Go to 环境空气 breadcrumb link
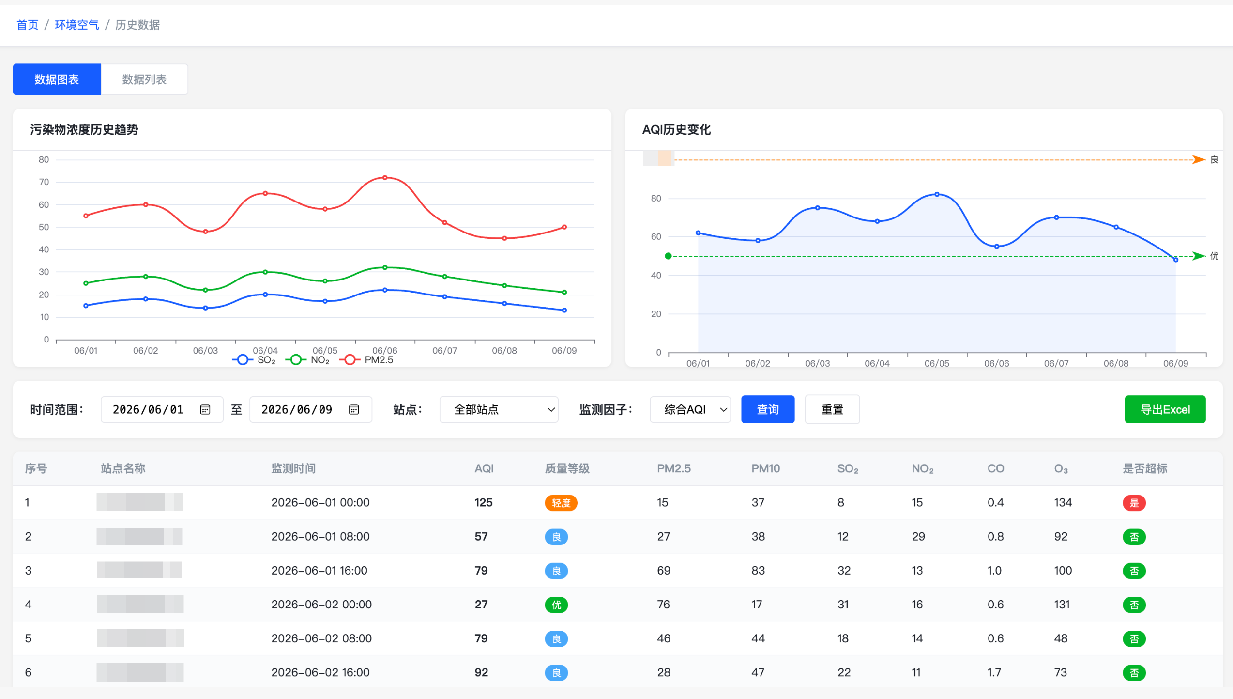The height and width of the screenshot is (699, 1233). click(77, 25)
